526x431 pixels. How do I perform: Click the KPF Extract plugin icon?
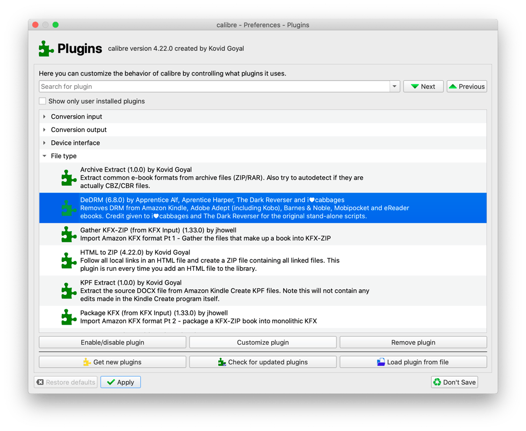(x=69, y=291)
